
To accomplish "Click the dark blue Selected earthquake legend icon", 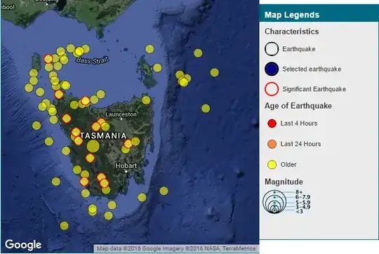I will (272, 69).
